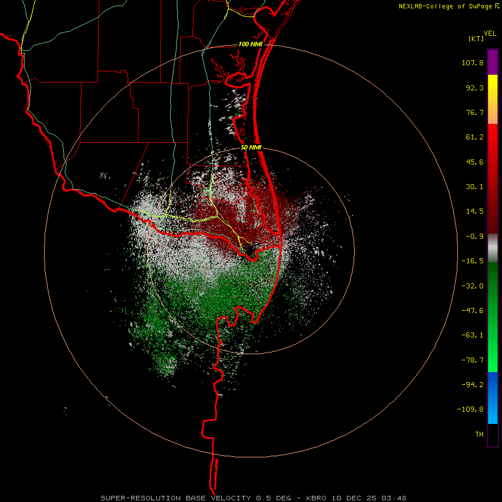Click the 61.2 value on the velocity scale
Screen dimensions: 502x502
point(475,137)
